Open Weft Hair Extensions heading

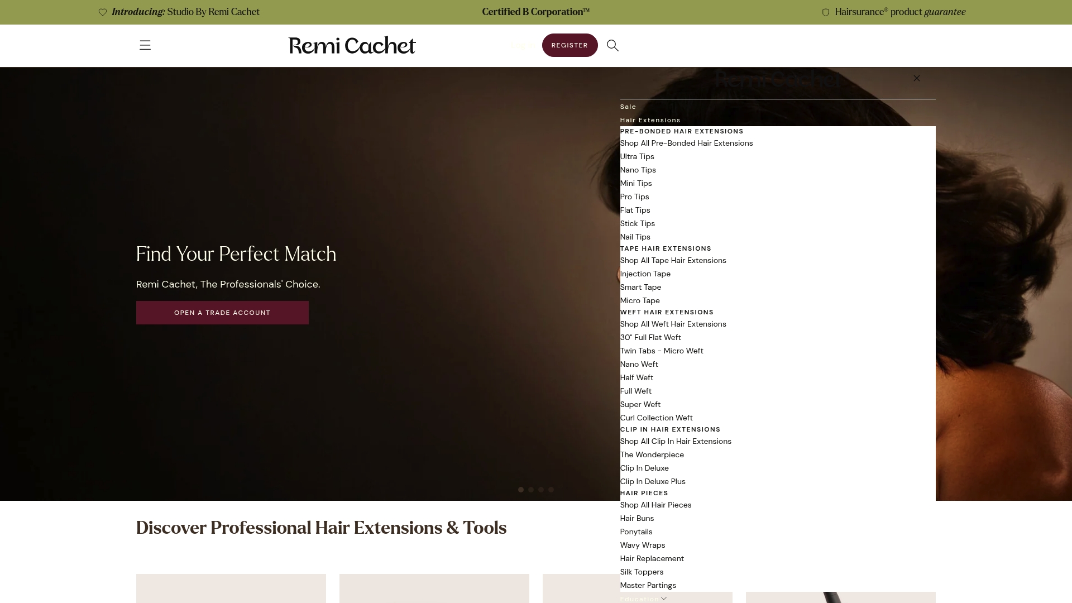tap(667, 312)
